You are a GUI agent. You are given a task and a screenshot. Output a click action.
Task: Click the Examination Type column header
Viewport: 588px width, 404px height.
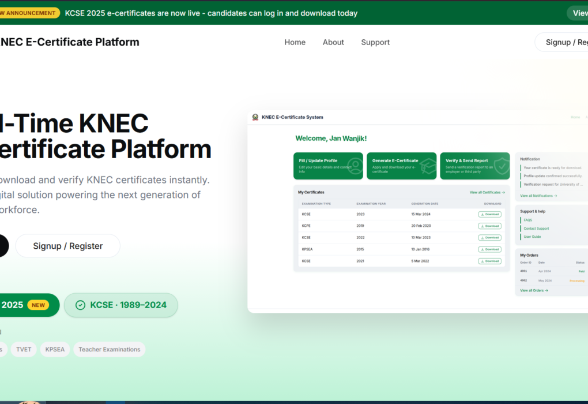pos(316,204)
